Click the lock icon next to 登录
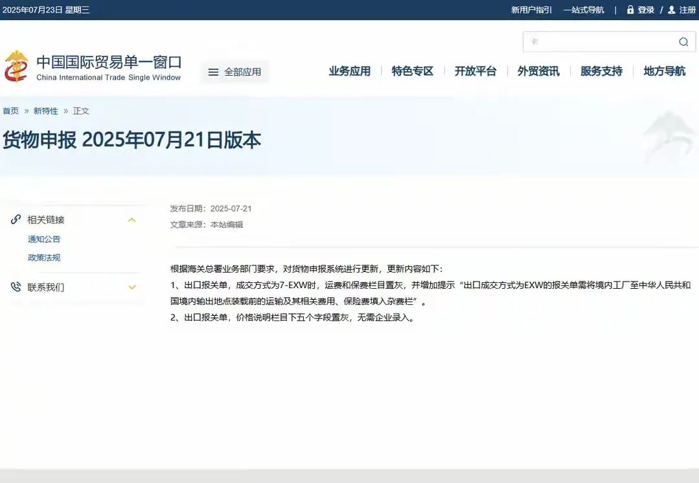 tap(630, 10)
